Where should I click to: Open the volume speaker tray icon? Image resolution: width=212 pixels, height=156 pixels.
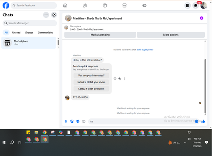(x=189, y=139)
